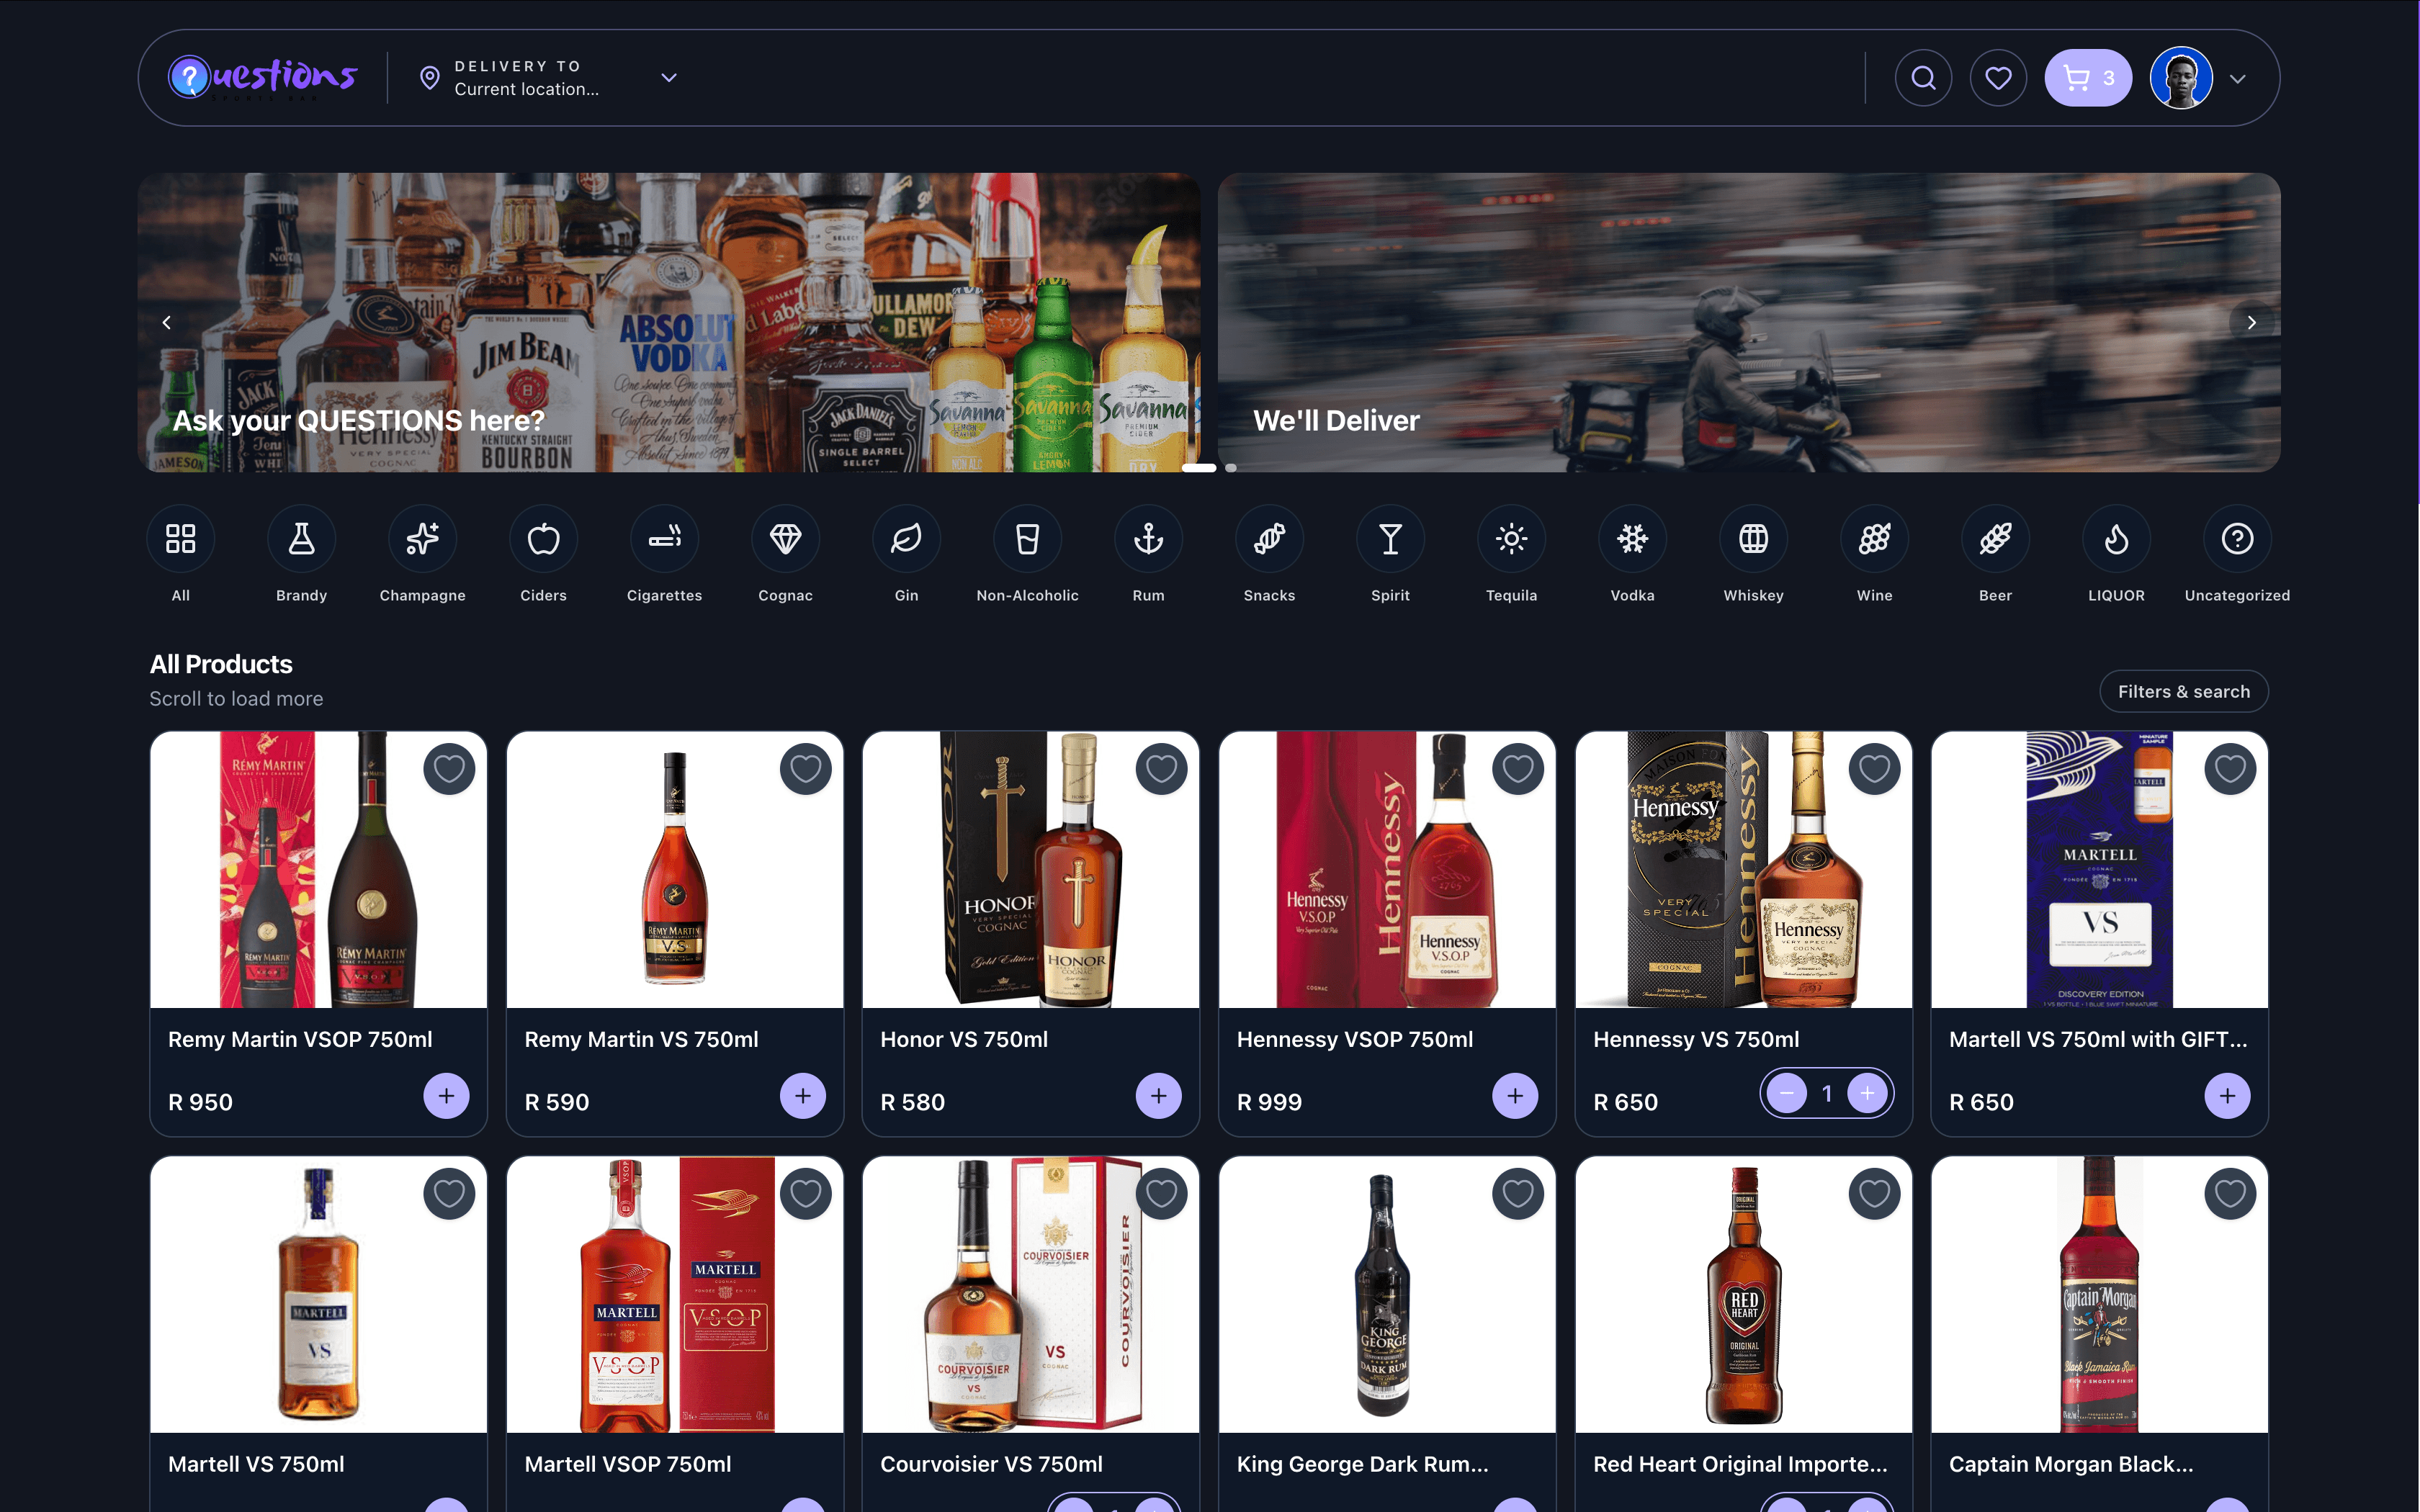Open the Gin category icon

(907, 539)
